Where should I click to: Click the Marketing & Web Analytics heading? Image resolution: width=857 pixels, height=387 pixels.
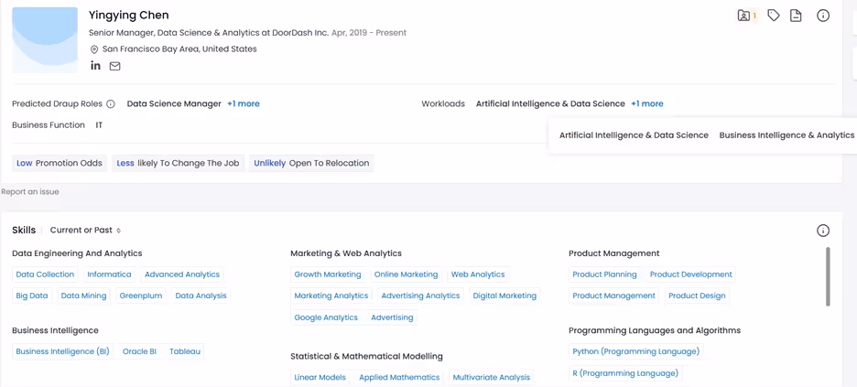(346, 253)
